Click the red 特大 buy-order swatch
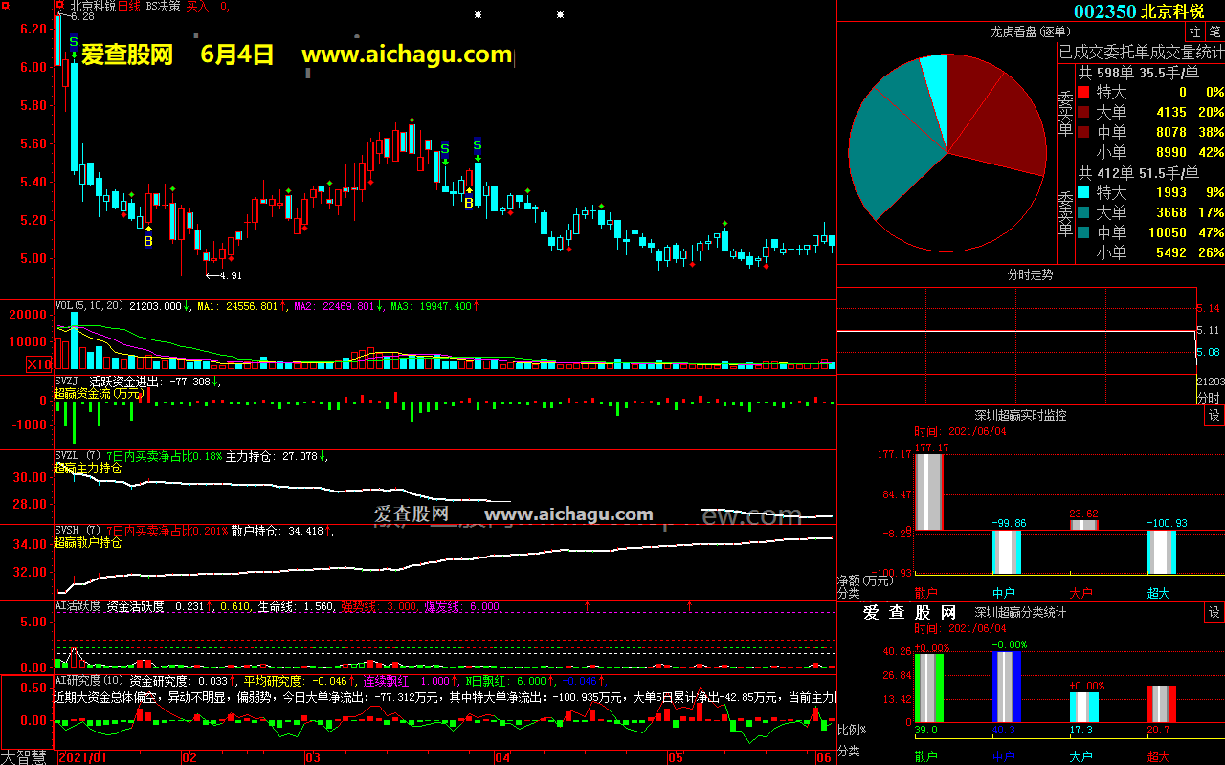The height and width of the screenshot is (765, 1225). tap(1083, 93)
